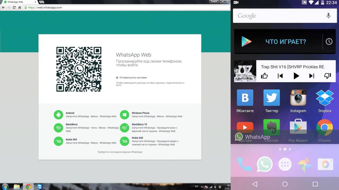This screenshot has width=339, height=190.
Task: Tap the Android back navigation button
Action: pyautogui.click(x=255, y=184)
